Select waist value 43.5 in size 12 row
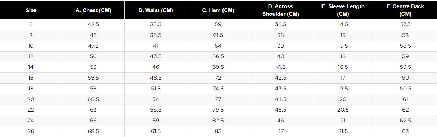Screen dimensions: 437x137 point(156,56)
